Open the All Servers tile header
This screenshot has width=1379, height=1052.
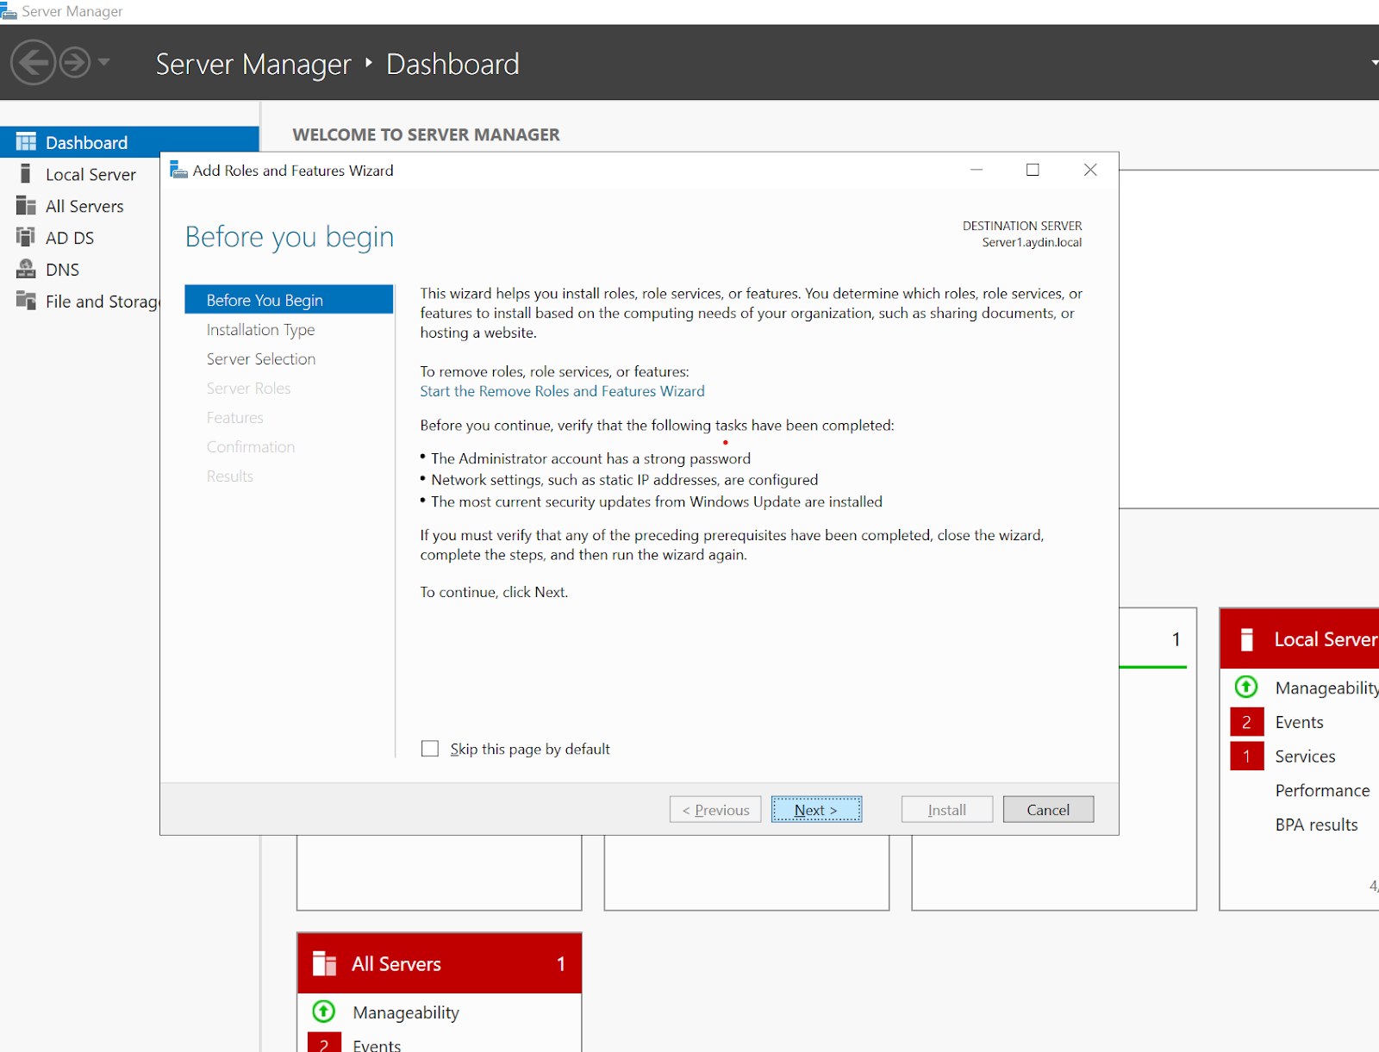coord(440,963)
